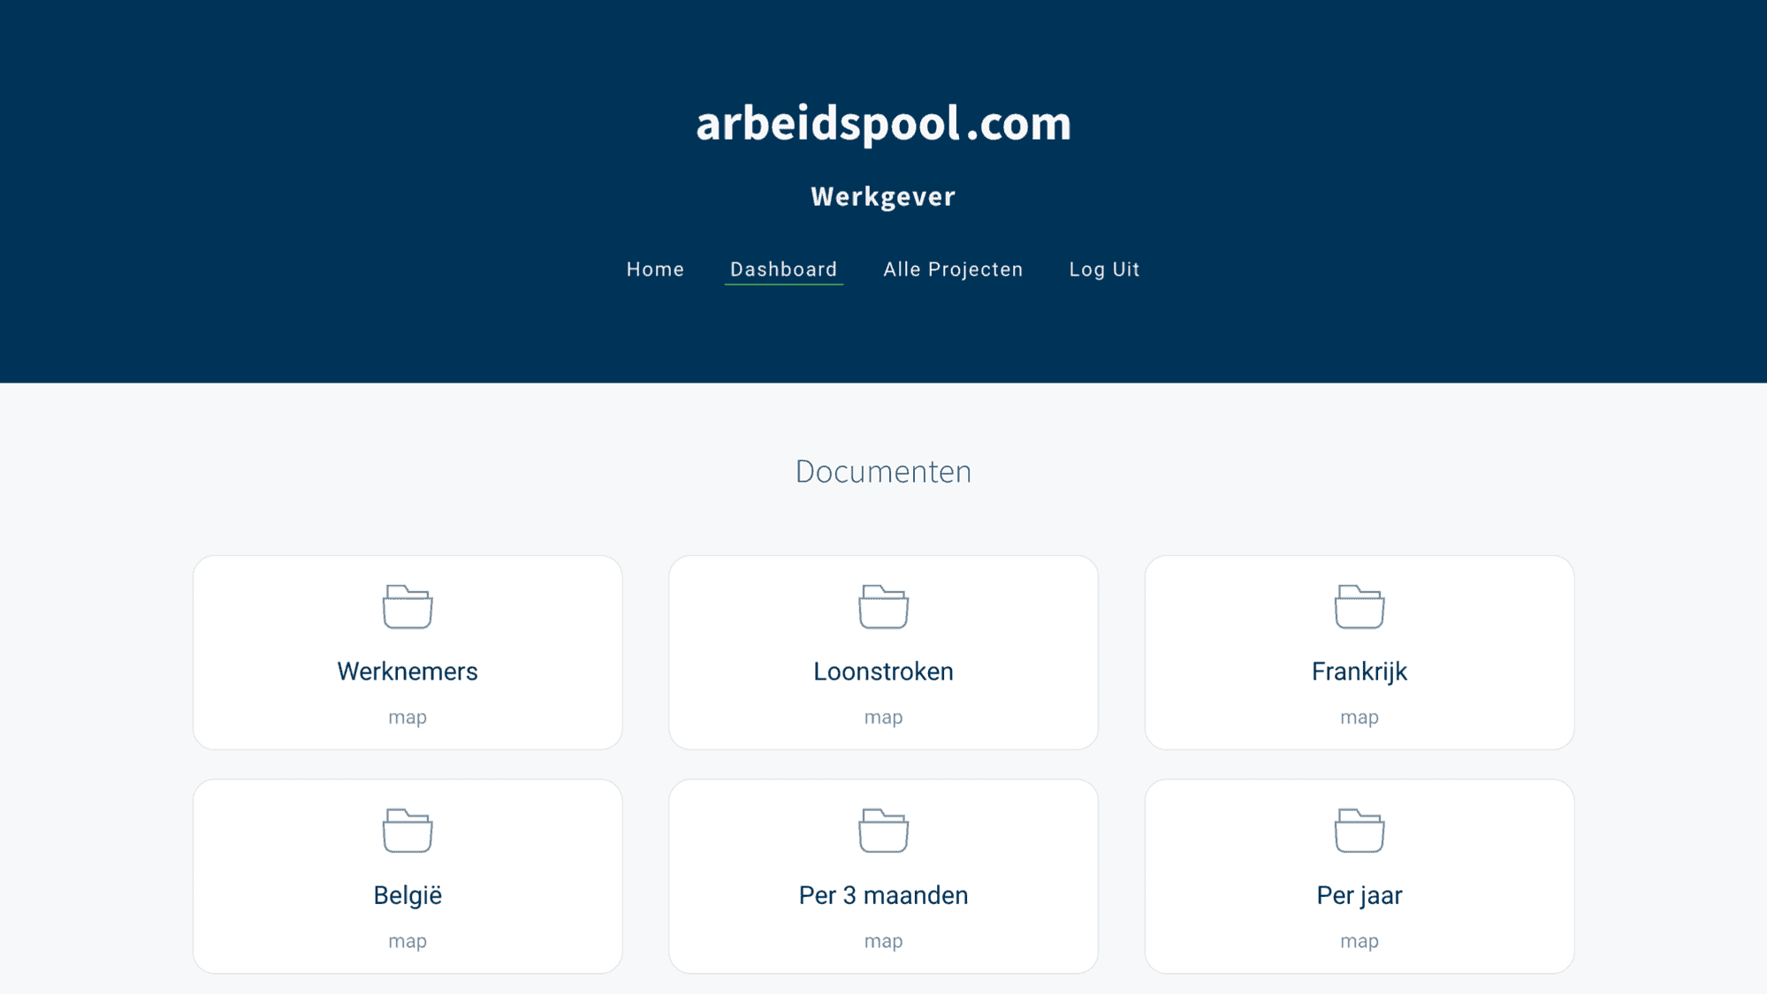Click the Frankrijk folder title
1767x994 pixels.
(1360, 672)
